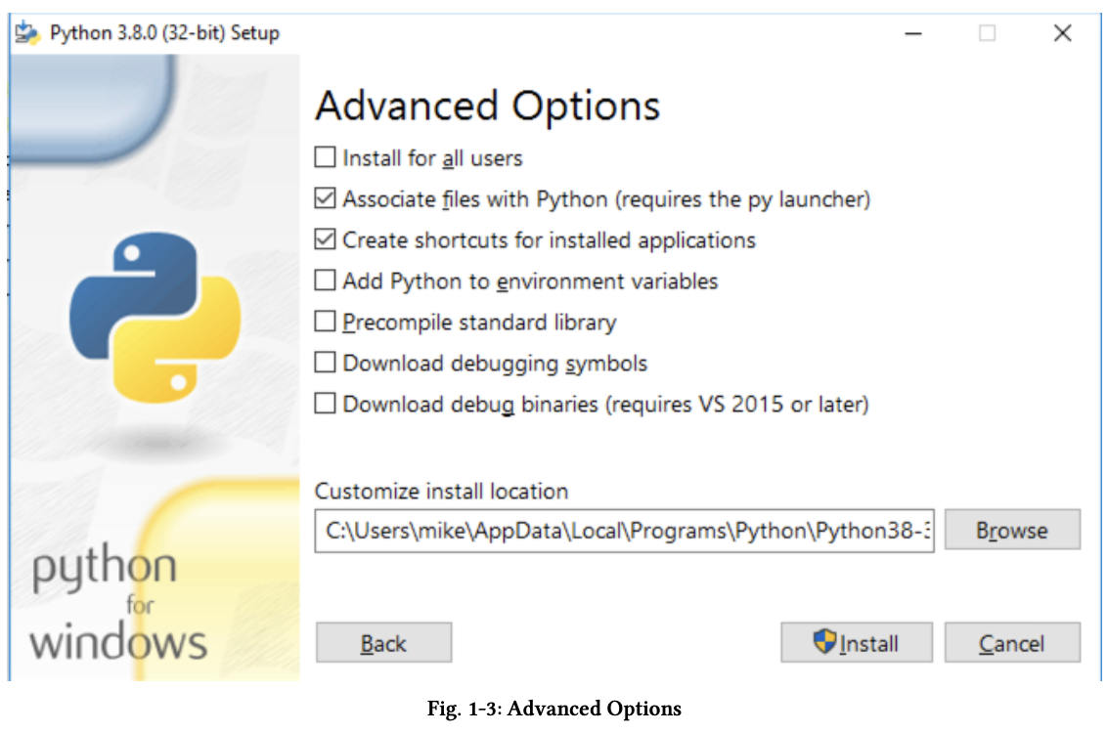Click the Python setup icon in title bar
Image resolution: width=1107 pixels, height=733 pixels.
[28, 33]
